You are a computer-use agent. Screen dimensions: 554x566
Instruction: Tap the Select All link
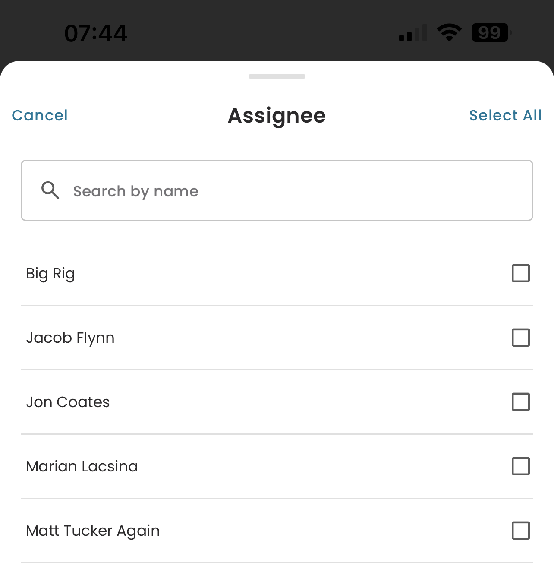click(x=505, y=115)
